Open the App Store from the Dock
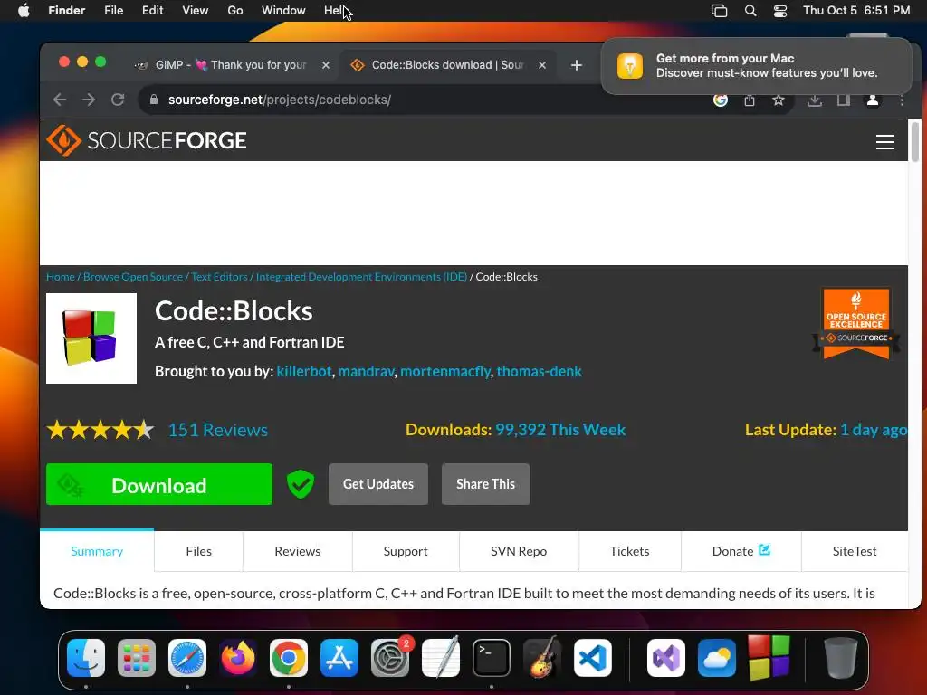 (339, 658)
